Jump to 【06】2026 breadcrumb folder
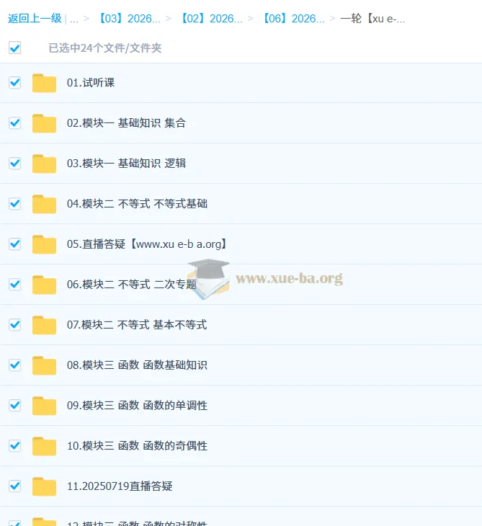Screen dimensions: 482x526 coord(293,19)
